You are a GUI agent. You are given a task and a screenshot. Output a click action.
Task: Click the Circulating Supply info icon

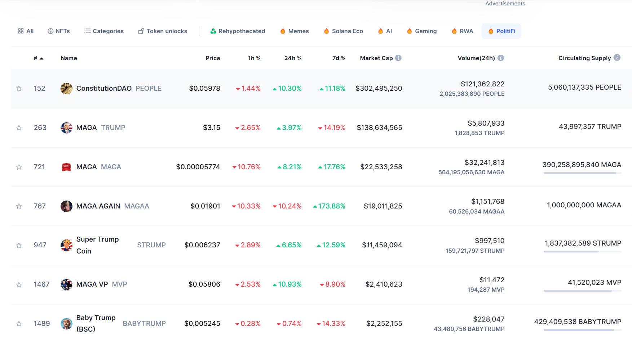pos(617,58)
